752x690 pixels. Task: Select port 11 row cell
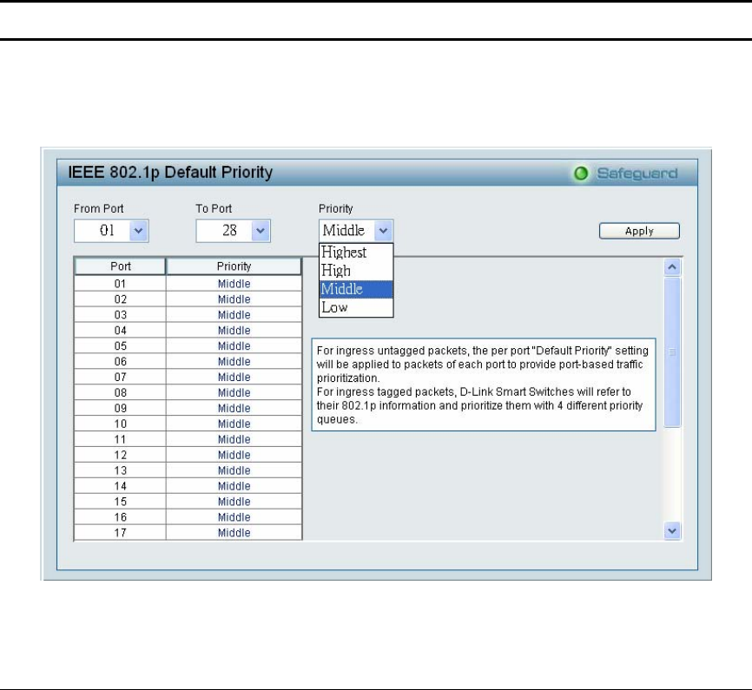(121, 440)
